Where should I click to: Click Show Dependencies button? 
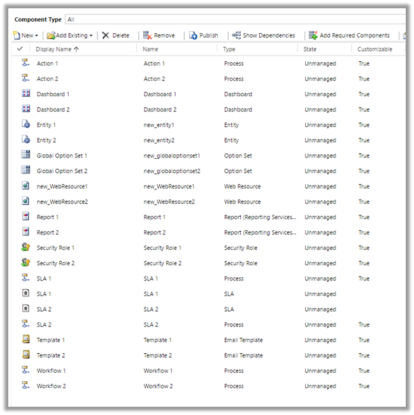pos(264,36)
